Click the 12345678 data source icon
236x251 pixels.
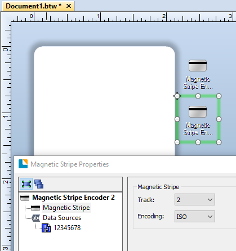click(x=46, y=228)
